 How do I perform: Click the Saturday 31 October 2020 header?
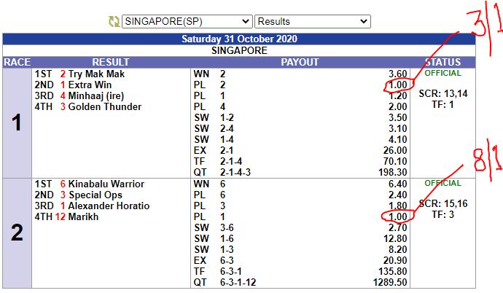pyautogui.click(x=238, y=39)
